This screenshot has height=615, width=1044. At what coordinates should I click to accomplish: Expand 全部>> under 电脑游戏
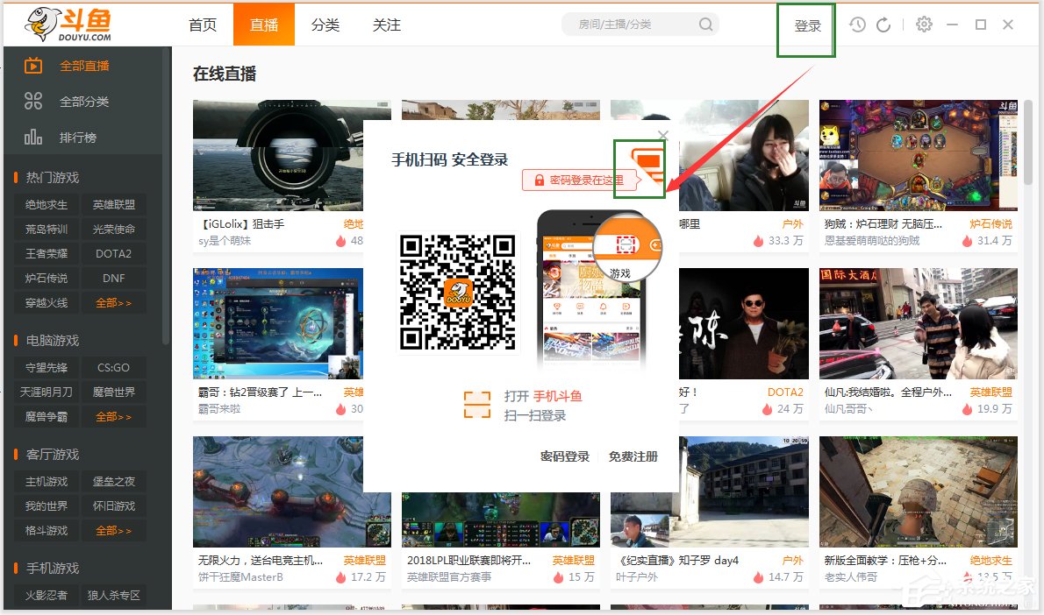[x=114, y=417]
